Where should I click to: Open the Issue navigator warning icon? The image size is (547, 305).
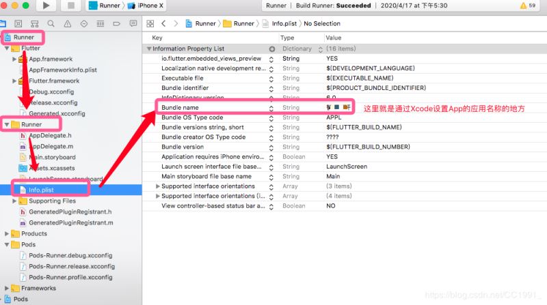(68, 23)
